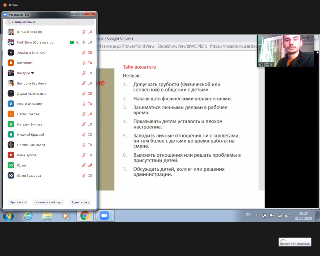The image size is (320, 256).
Task: Click the camera icon for Валерон
Action: tap(90, 73)
